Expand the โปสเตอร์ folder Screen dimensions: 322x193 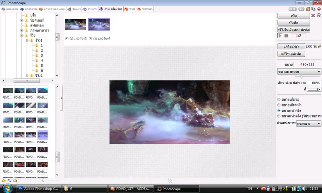[22, 20]
